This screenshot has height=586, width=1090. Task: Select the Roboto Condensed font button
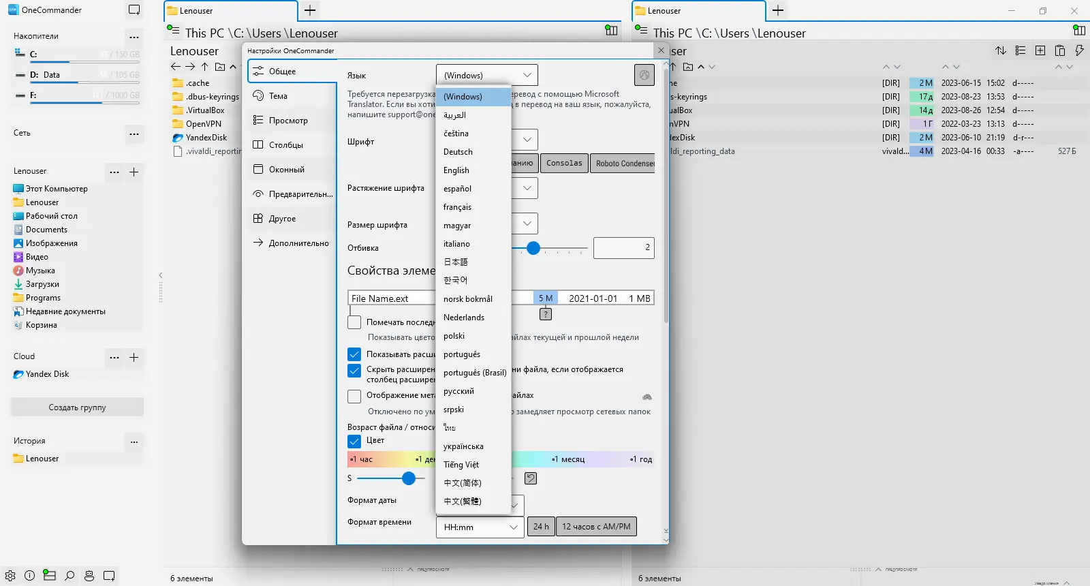click(x=623, y=163)
